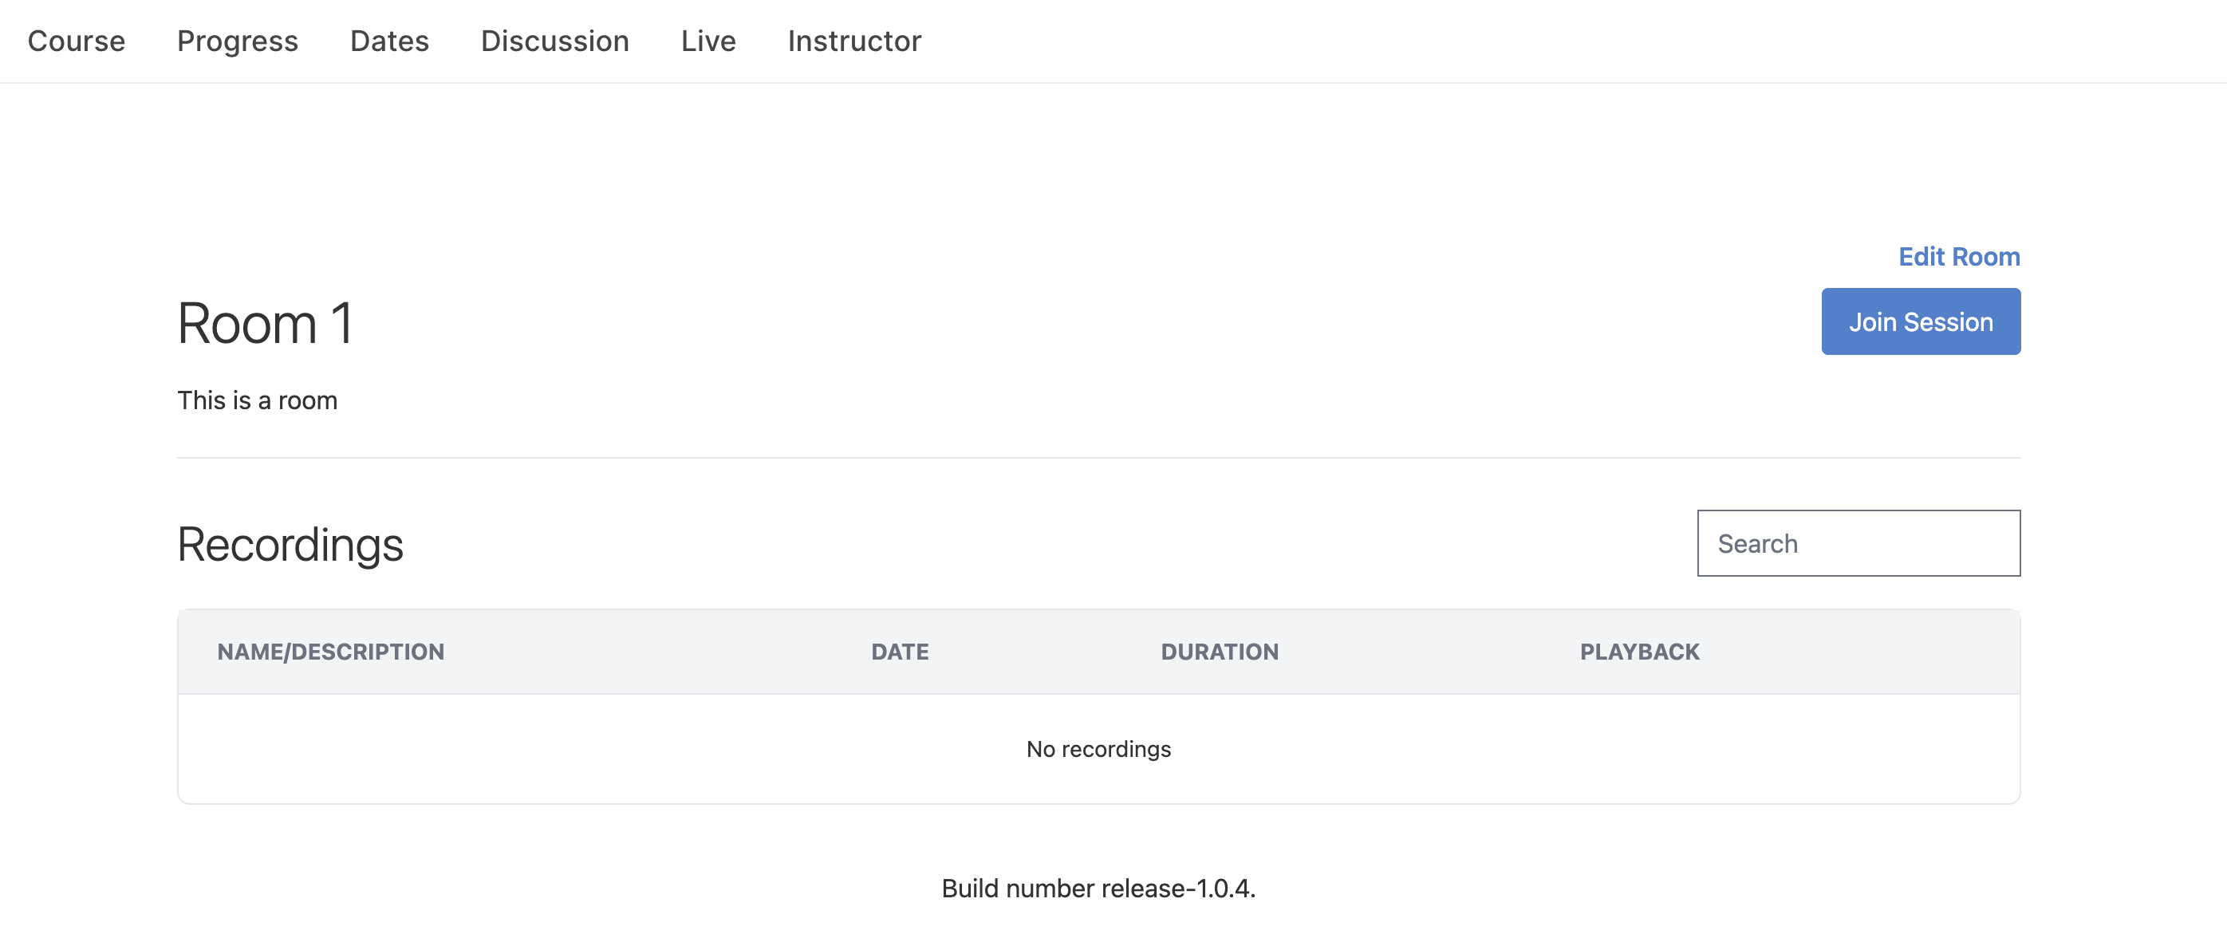Screen dimensions: 2227x938
Task: Open the Instructor tab
Action: 854,41
